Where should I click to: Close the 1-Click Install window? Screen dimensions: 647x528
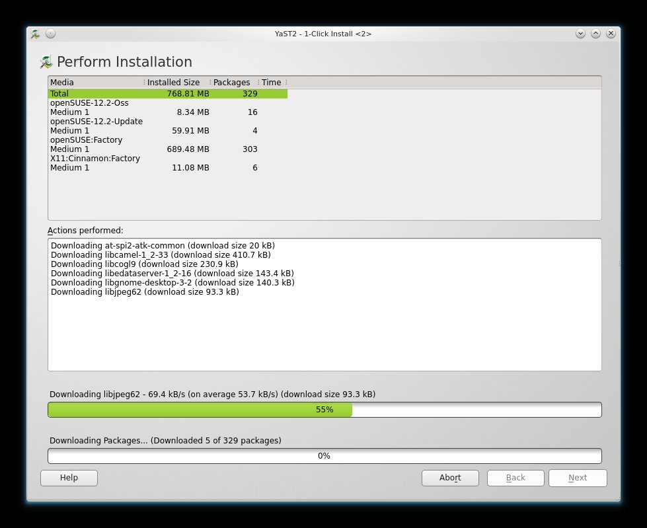[x=611, y=34]
